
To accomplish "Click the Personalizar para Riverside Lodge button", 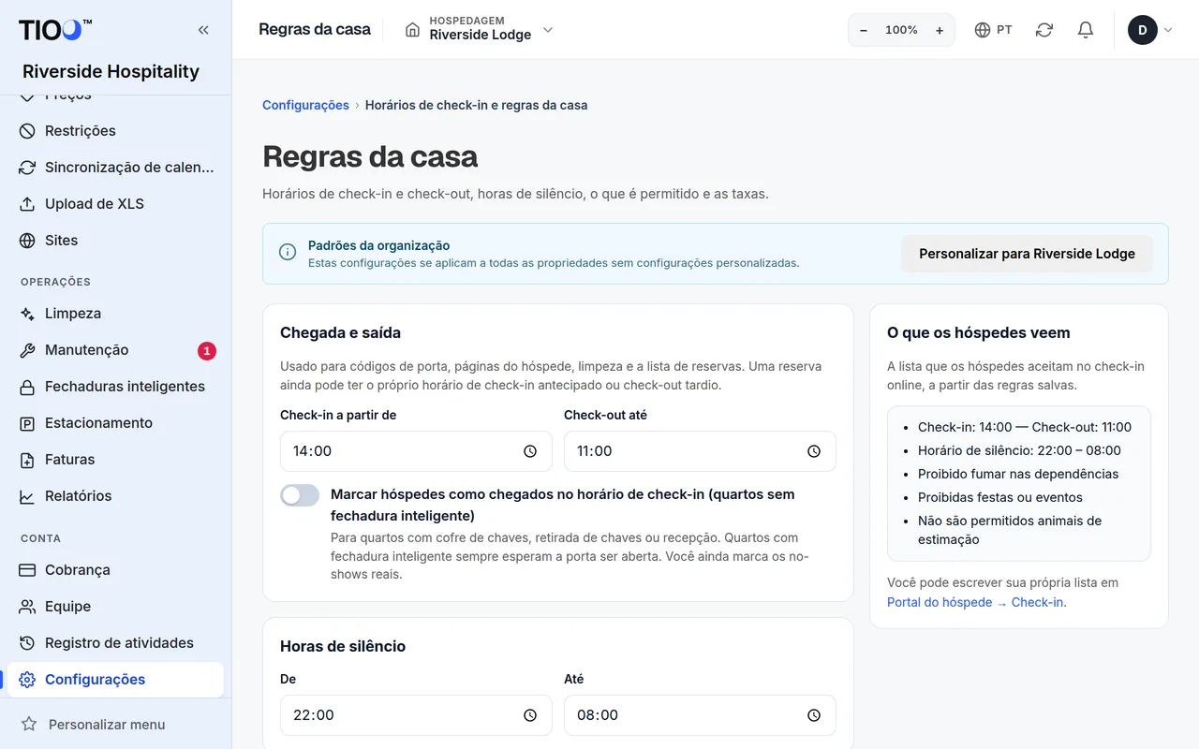I will pos(1027,254).
